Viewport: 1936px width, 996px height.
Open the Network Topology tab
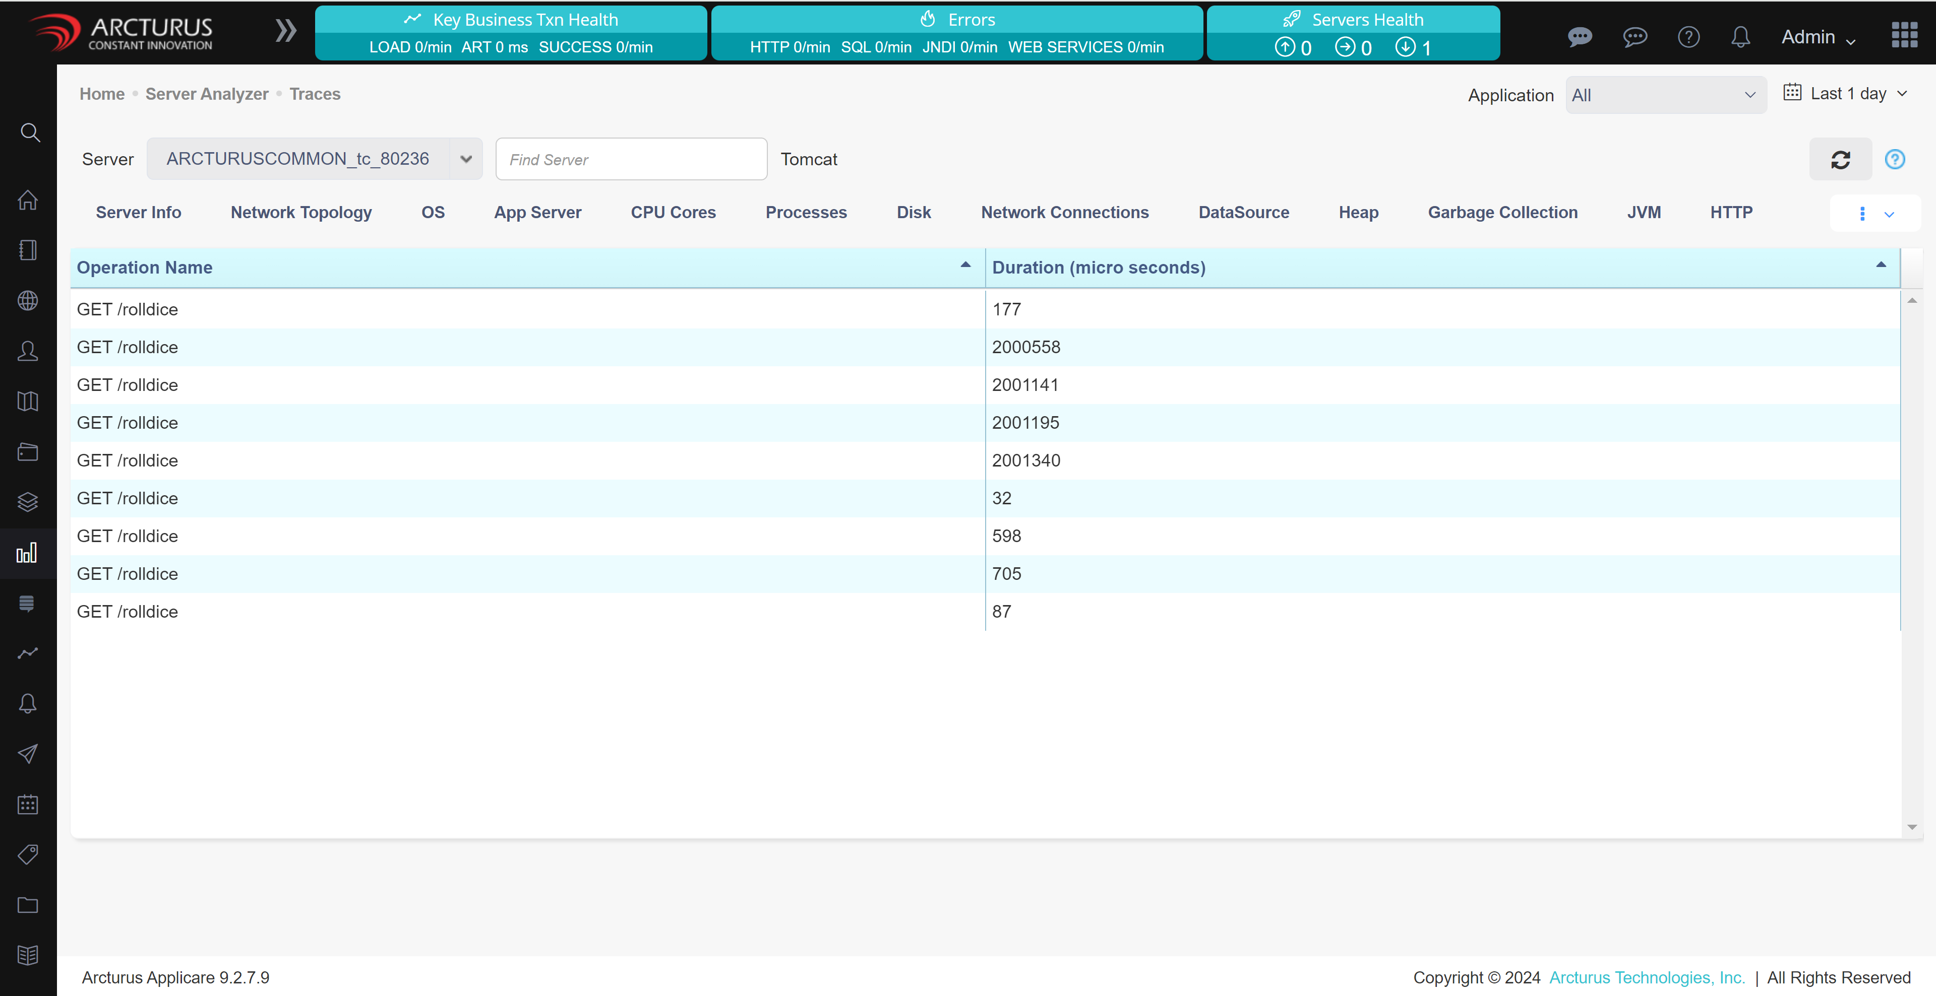[300, 213]
